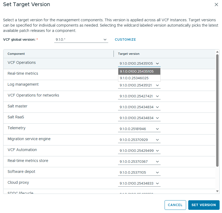Screen dimensions: 222x213
Task: Open the VCF Automation version dropdown
Action: pyautogui.click(x=139, y=151)
